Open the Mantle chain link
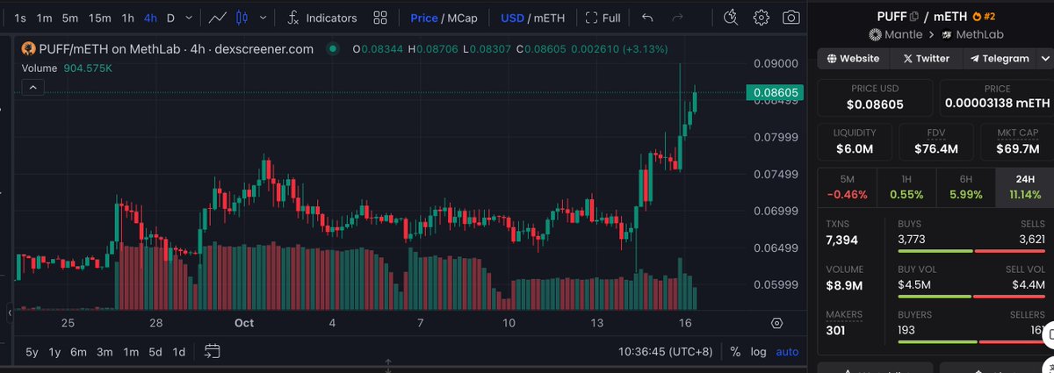 click(x=897, y=34)
